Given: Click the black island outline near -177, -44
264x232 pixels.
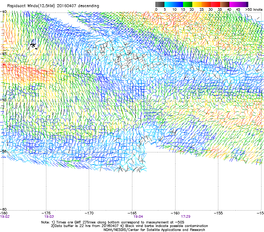Looking at the screenshot, I should [x=34, y=45].
